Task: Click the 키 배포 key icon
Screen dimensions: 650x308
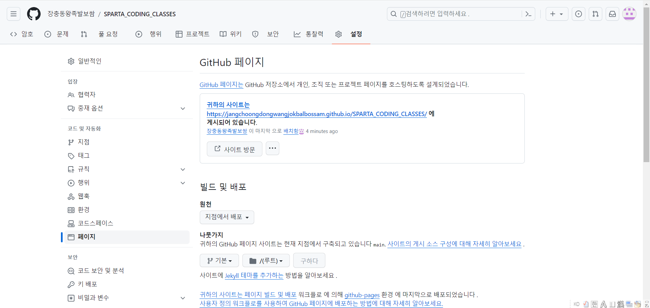Action: (x=71, y=284)
